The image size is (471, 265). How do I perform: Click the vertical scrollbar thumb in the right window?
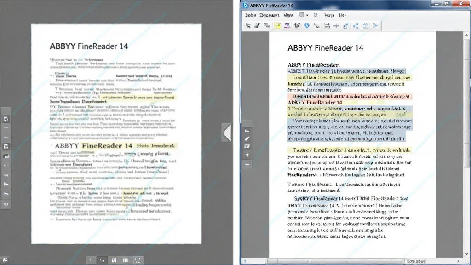click(466, 103)
